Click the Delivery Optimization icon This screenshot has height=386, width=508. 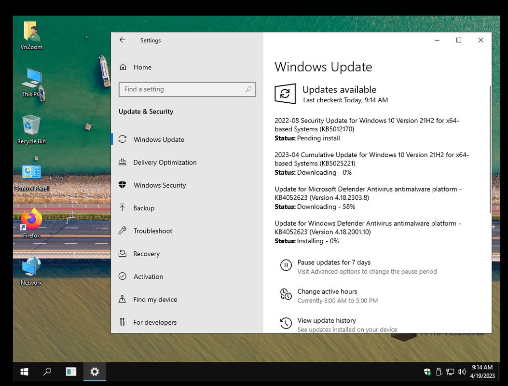click(x=122, y=162)
